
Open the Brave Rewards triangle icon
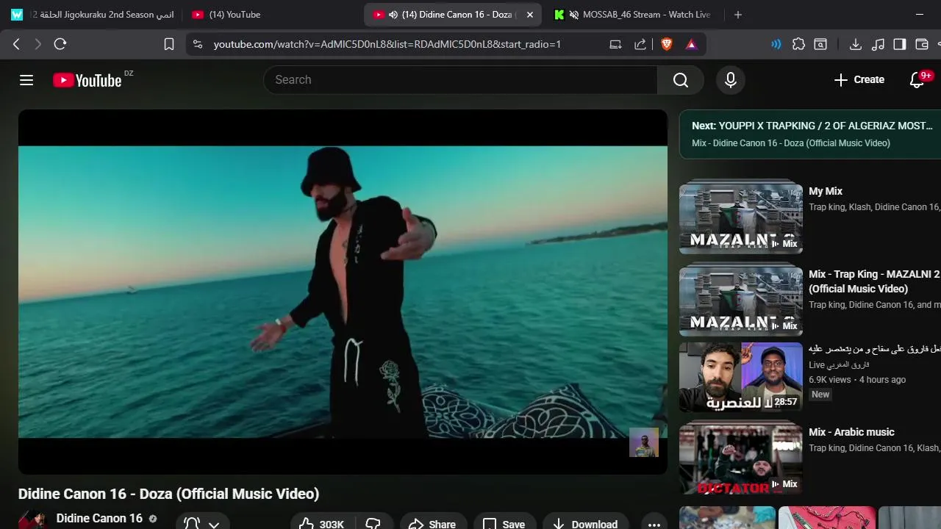click(691, 44)
